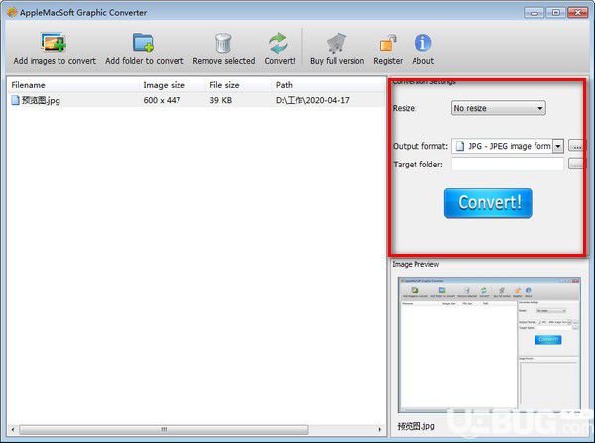
Task: Click the horizontal scrollbar thumb
Action: (x=164, y=429)
